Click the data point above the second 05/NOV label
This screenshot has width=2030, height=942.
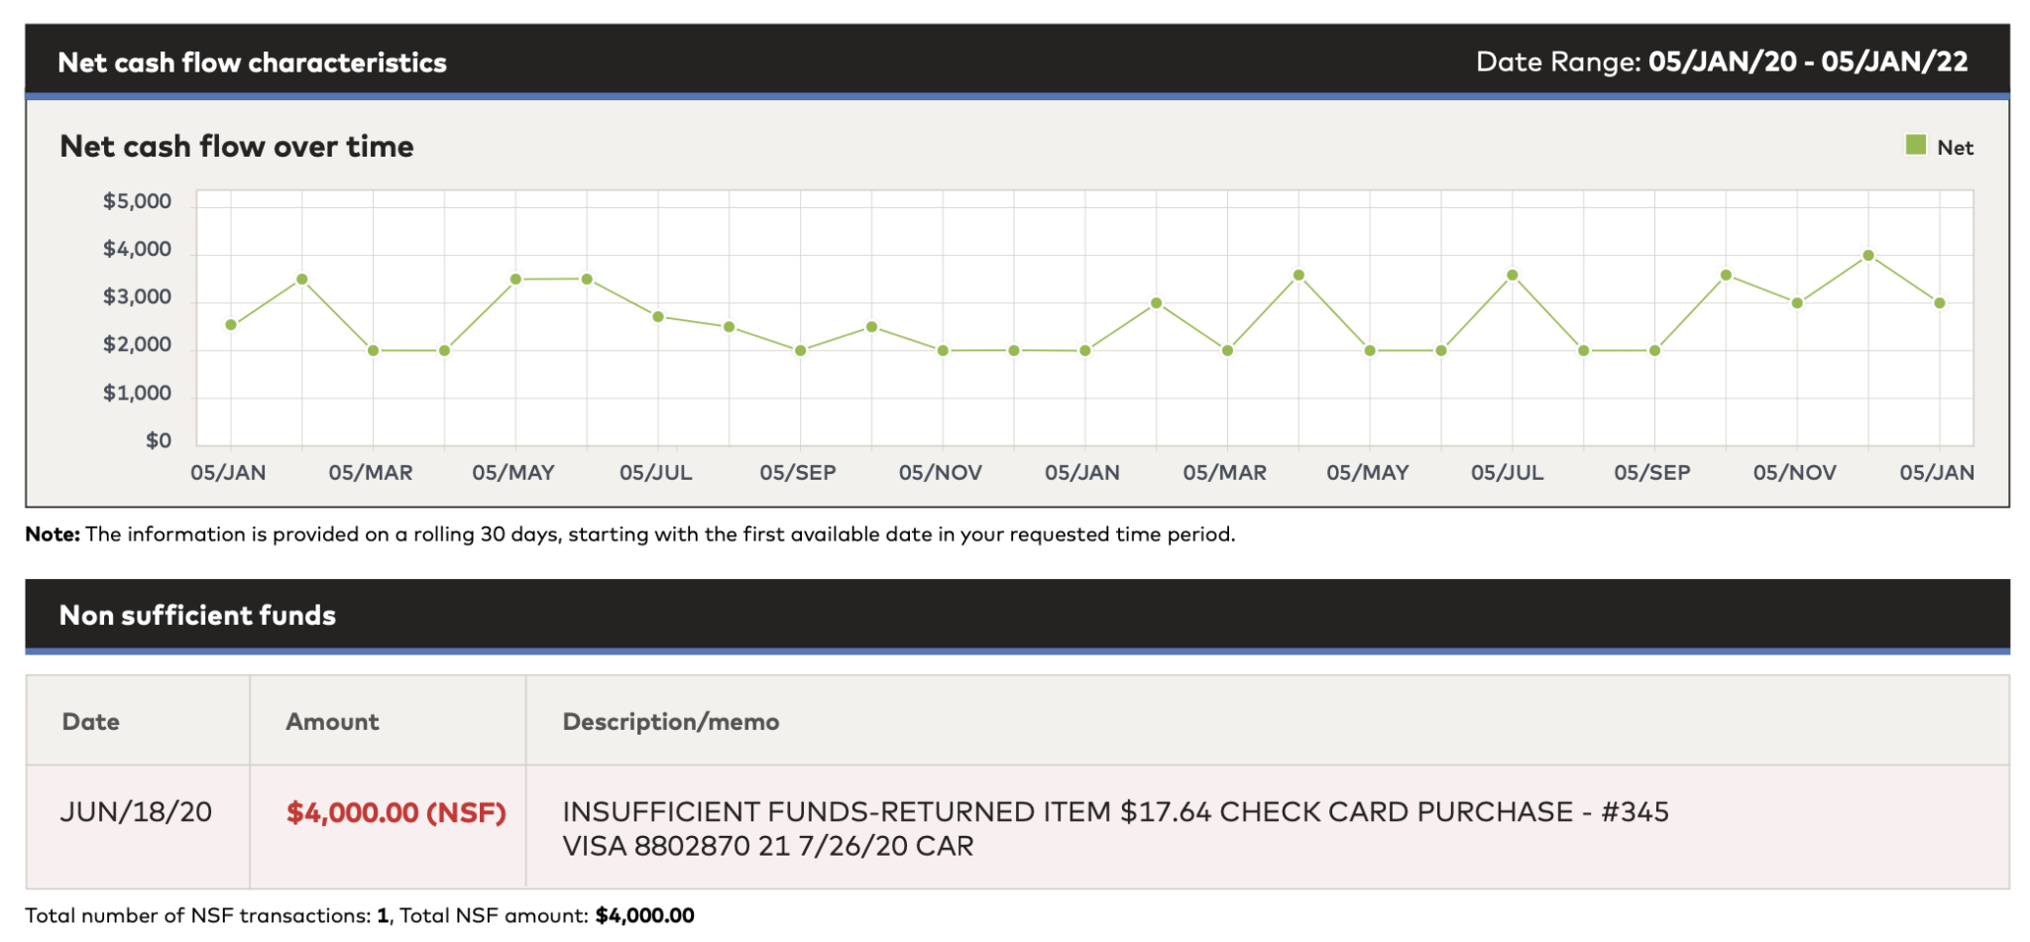(1797, 303)
